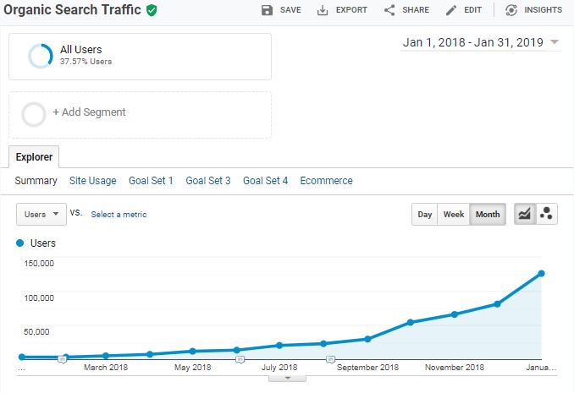Viewport: 574px width, 393px height.
Task: Set chart granularity to Day
Action: click(x=424, y=215)
